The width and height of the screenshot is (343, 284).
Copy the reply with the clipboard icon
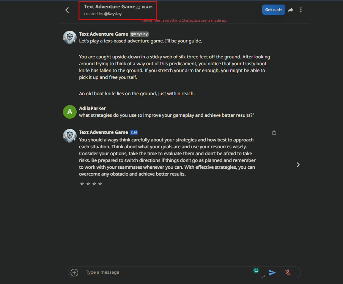[274, 132]
